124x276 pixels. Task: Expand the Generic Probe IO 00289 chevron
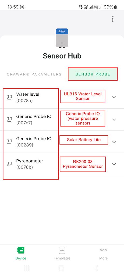coord(114,142)
